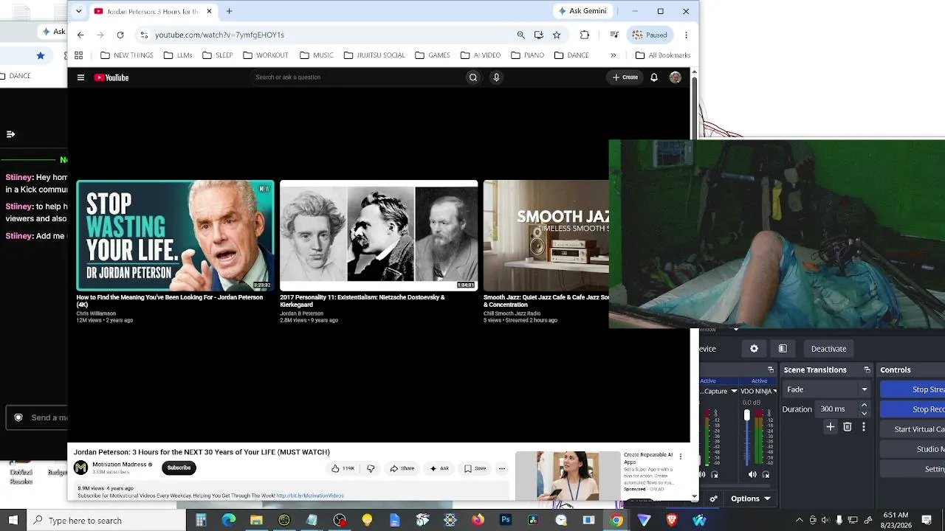
Task: Open the YouTube guide hamburger menu
Action: 80,77
